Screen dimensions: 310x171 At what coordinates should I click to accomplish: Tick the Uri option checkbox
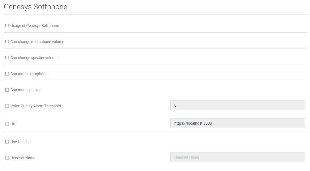point(7,124)
